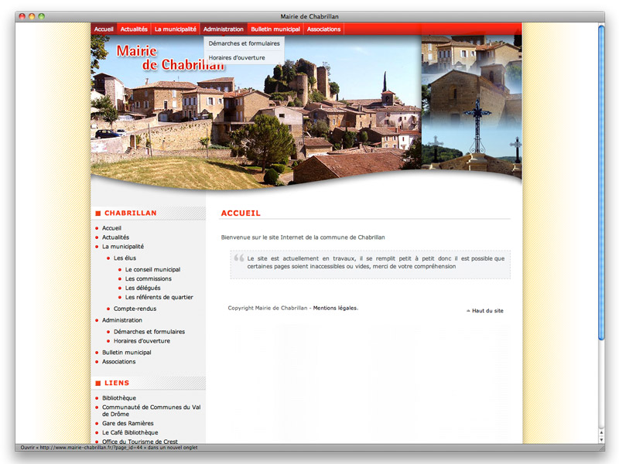Open the Actualités tab in the red navigation bar
619x464 pixels.
click(x=134, y=29)
